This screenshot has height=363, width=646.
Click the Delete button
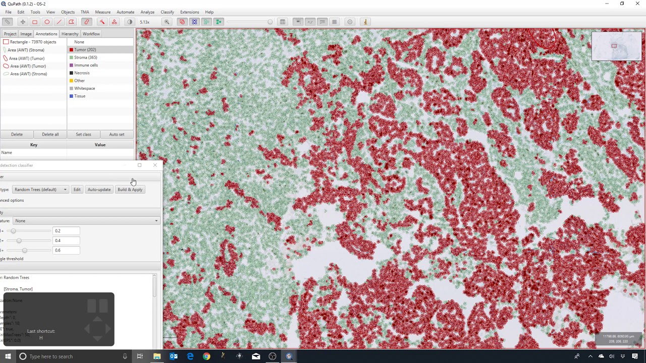(17, 134)
